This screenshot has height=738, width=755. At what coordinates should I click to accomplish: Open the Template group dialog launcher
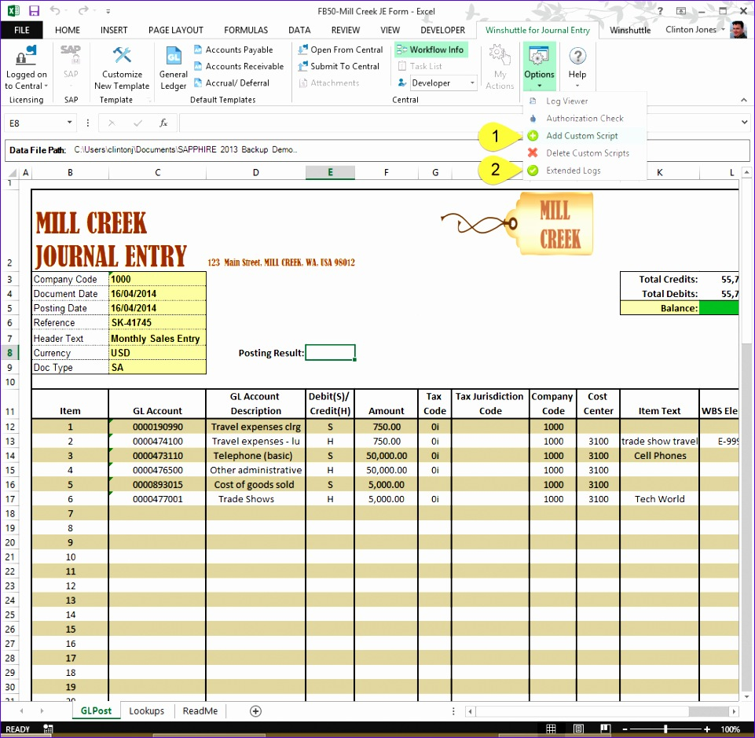[149, 100]
